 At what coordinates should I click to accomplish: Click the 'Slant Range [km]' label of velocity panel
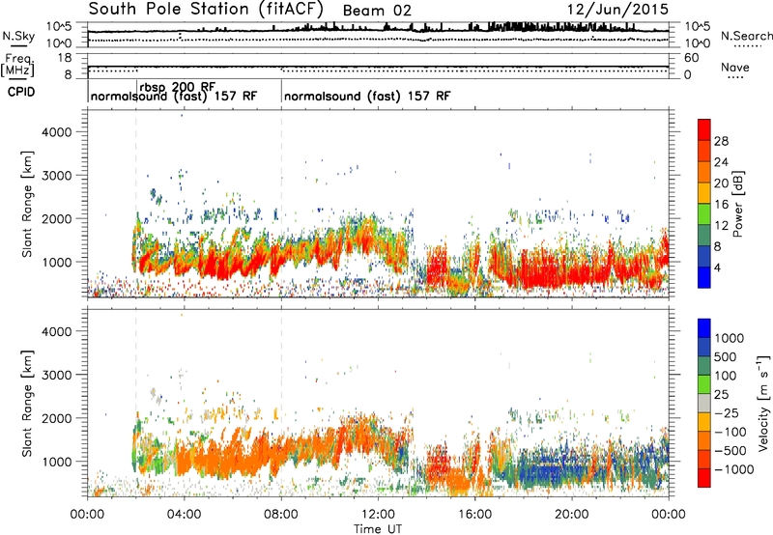click(27, 404)
